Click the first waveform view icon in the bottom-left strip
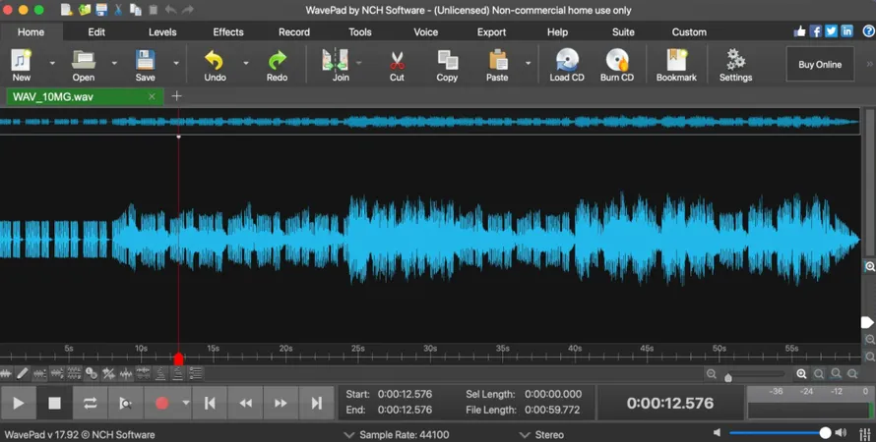Image resolution: width=876 pixels, height=442 pixels. (x=6, y=373)
